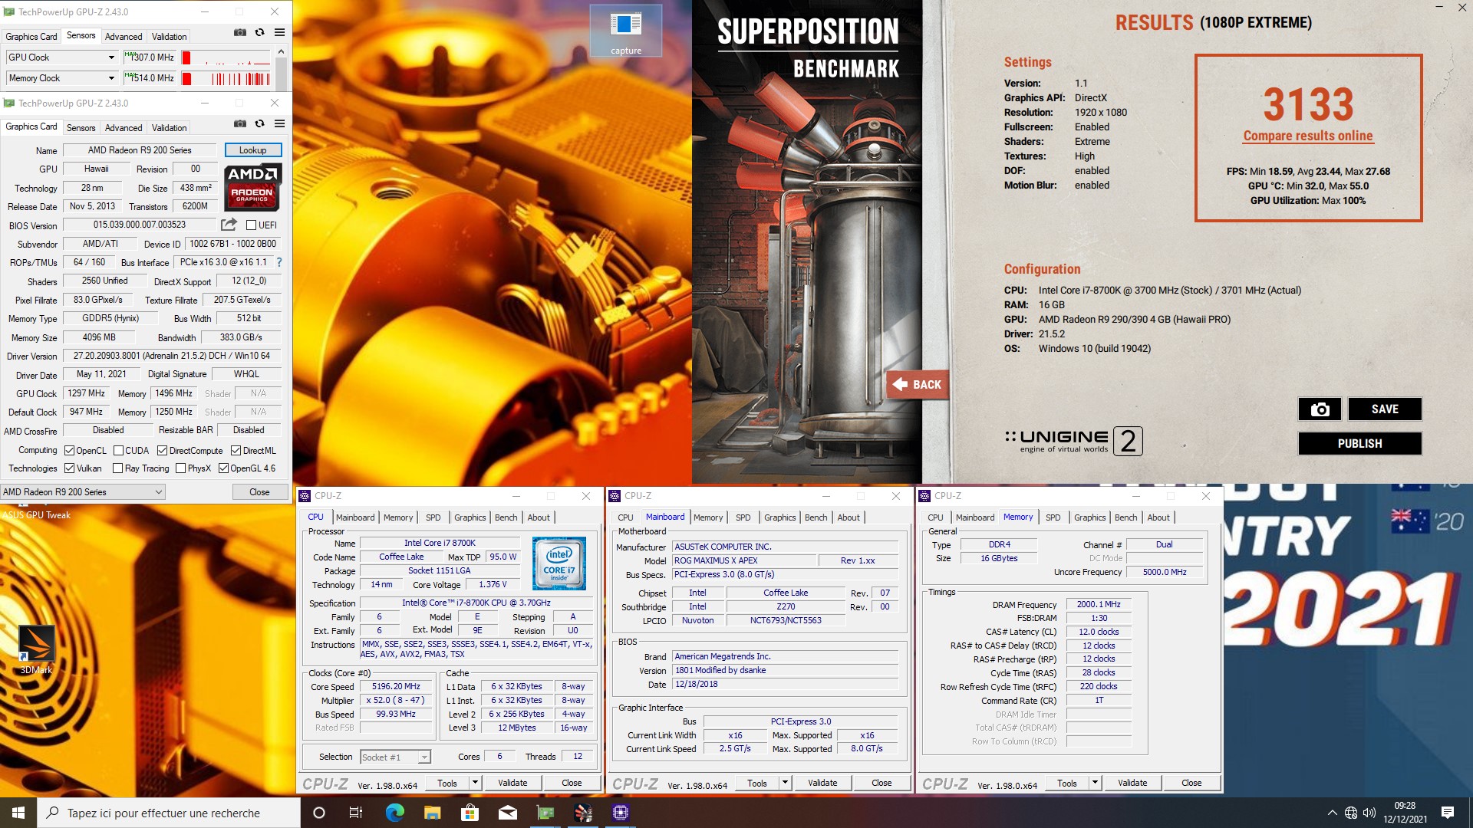Toggle the DirectCompute checkbox

(x=162, y=451)
